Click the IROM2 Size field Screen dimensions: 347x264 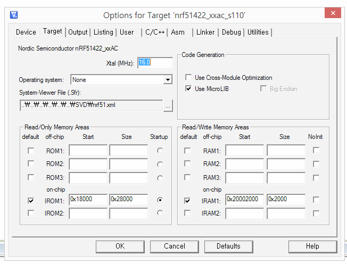(x=129, y=213)
